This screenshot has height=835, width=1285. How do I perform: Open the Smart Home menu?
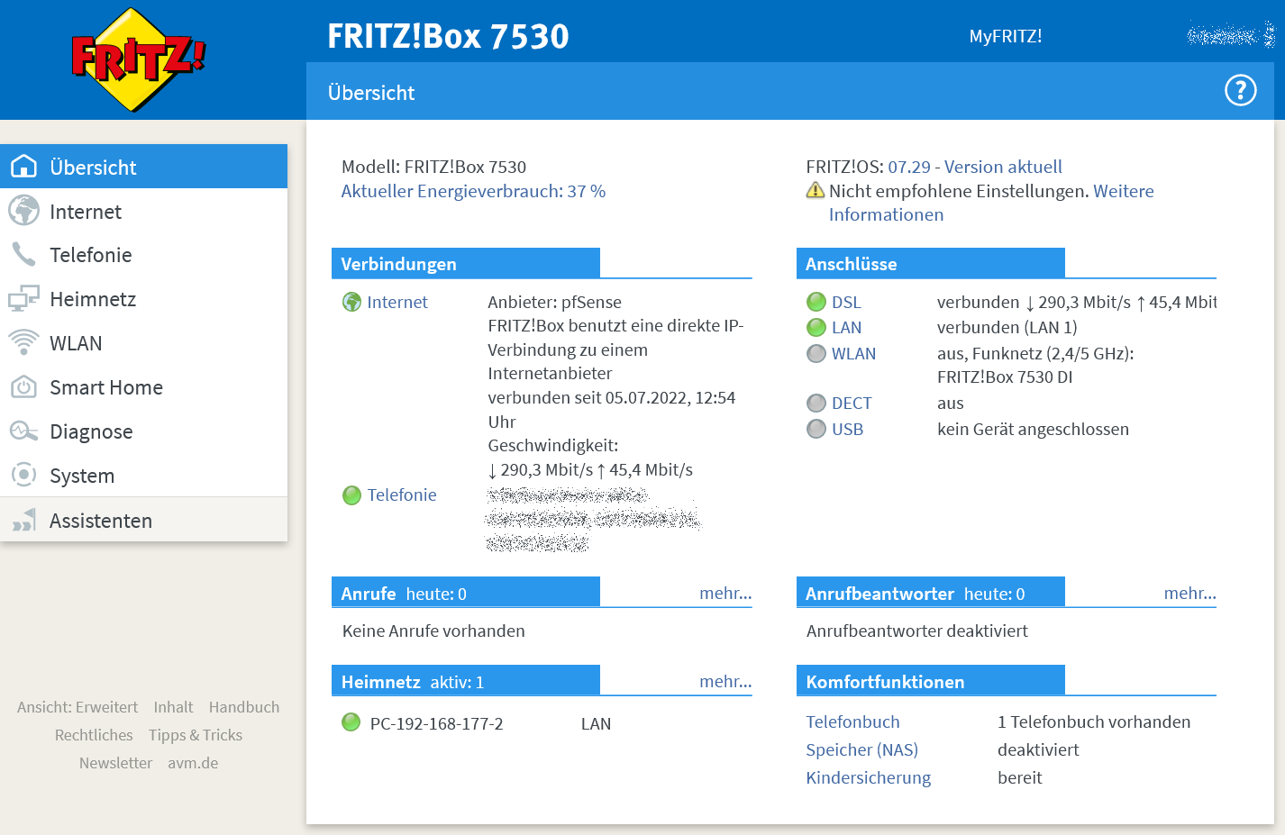click(x=144, y=387)
